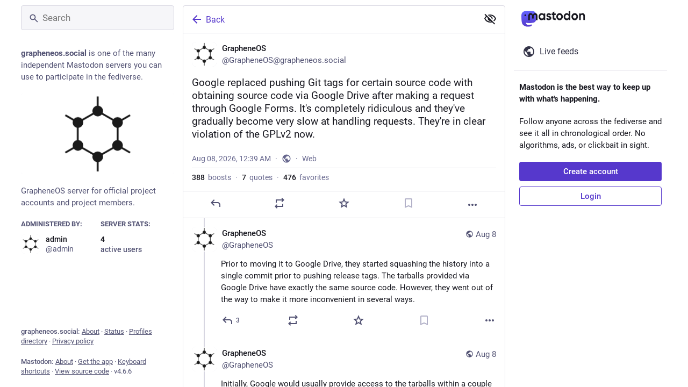
Task: Open the @admin profile link
Action: click(x=60, y=249)
